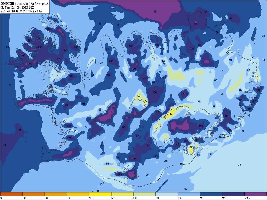The width and height of the screenshot is (267, 200).
Task: Click the indigo 95–99.9 legend swatch
Action: (233, 194)
